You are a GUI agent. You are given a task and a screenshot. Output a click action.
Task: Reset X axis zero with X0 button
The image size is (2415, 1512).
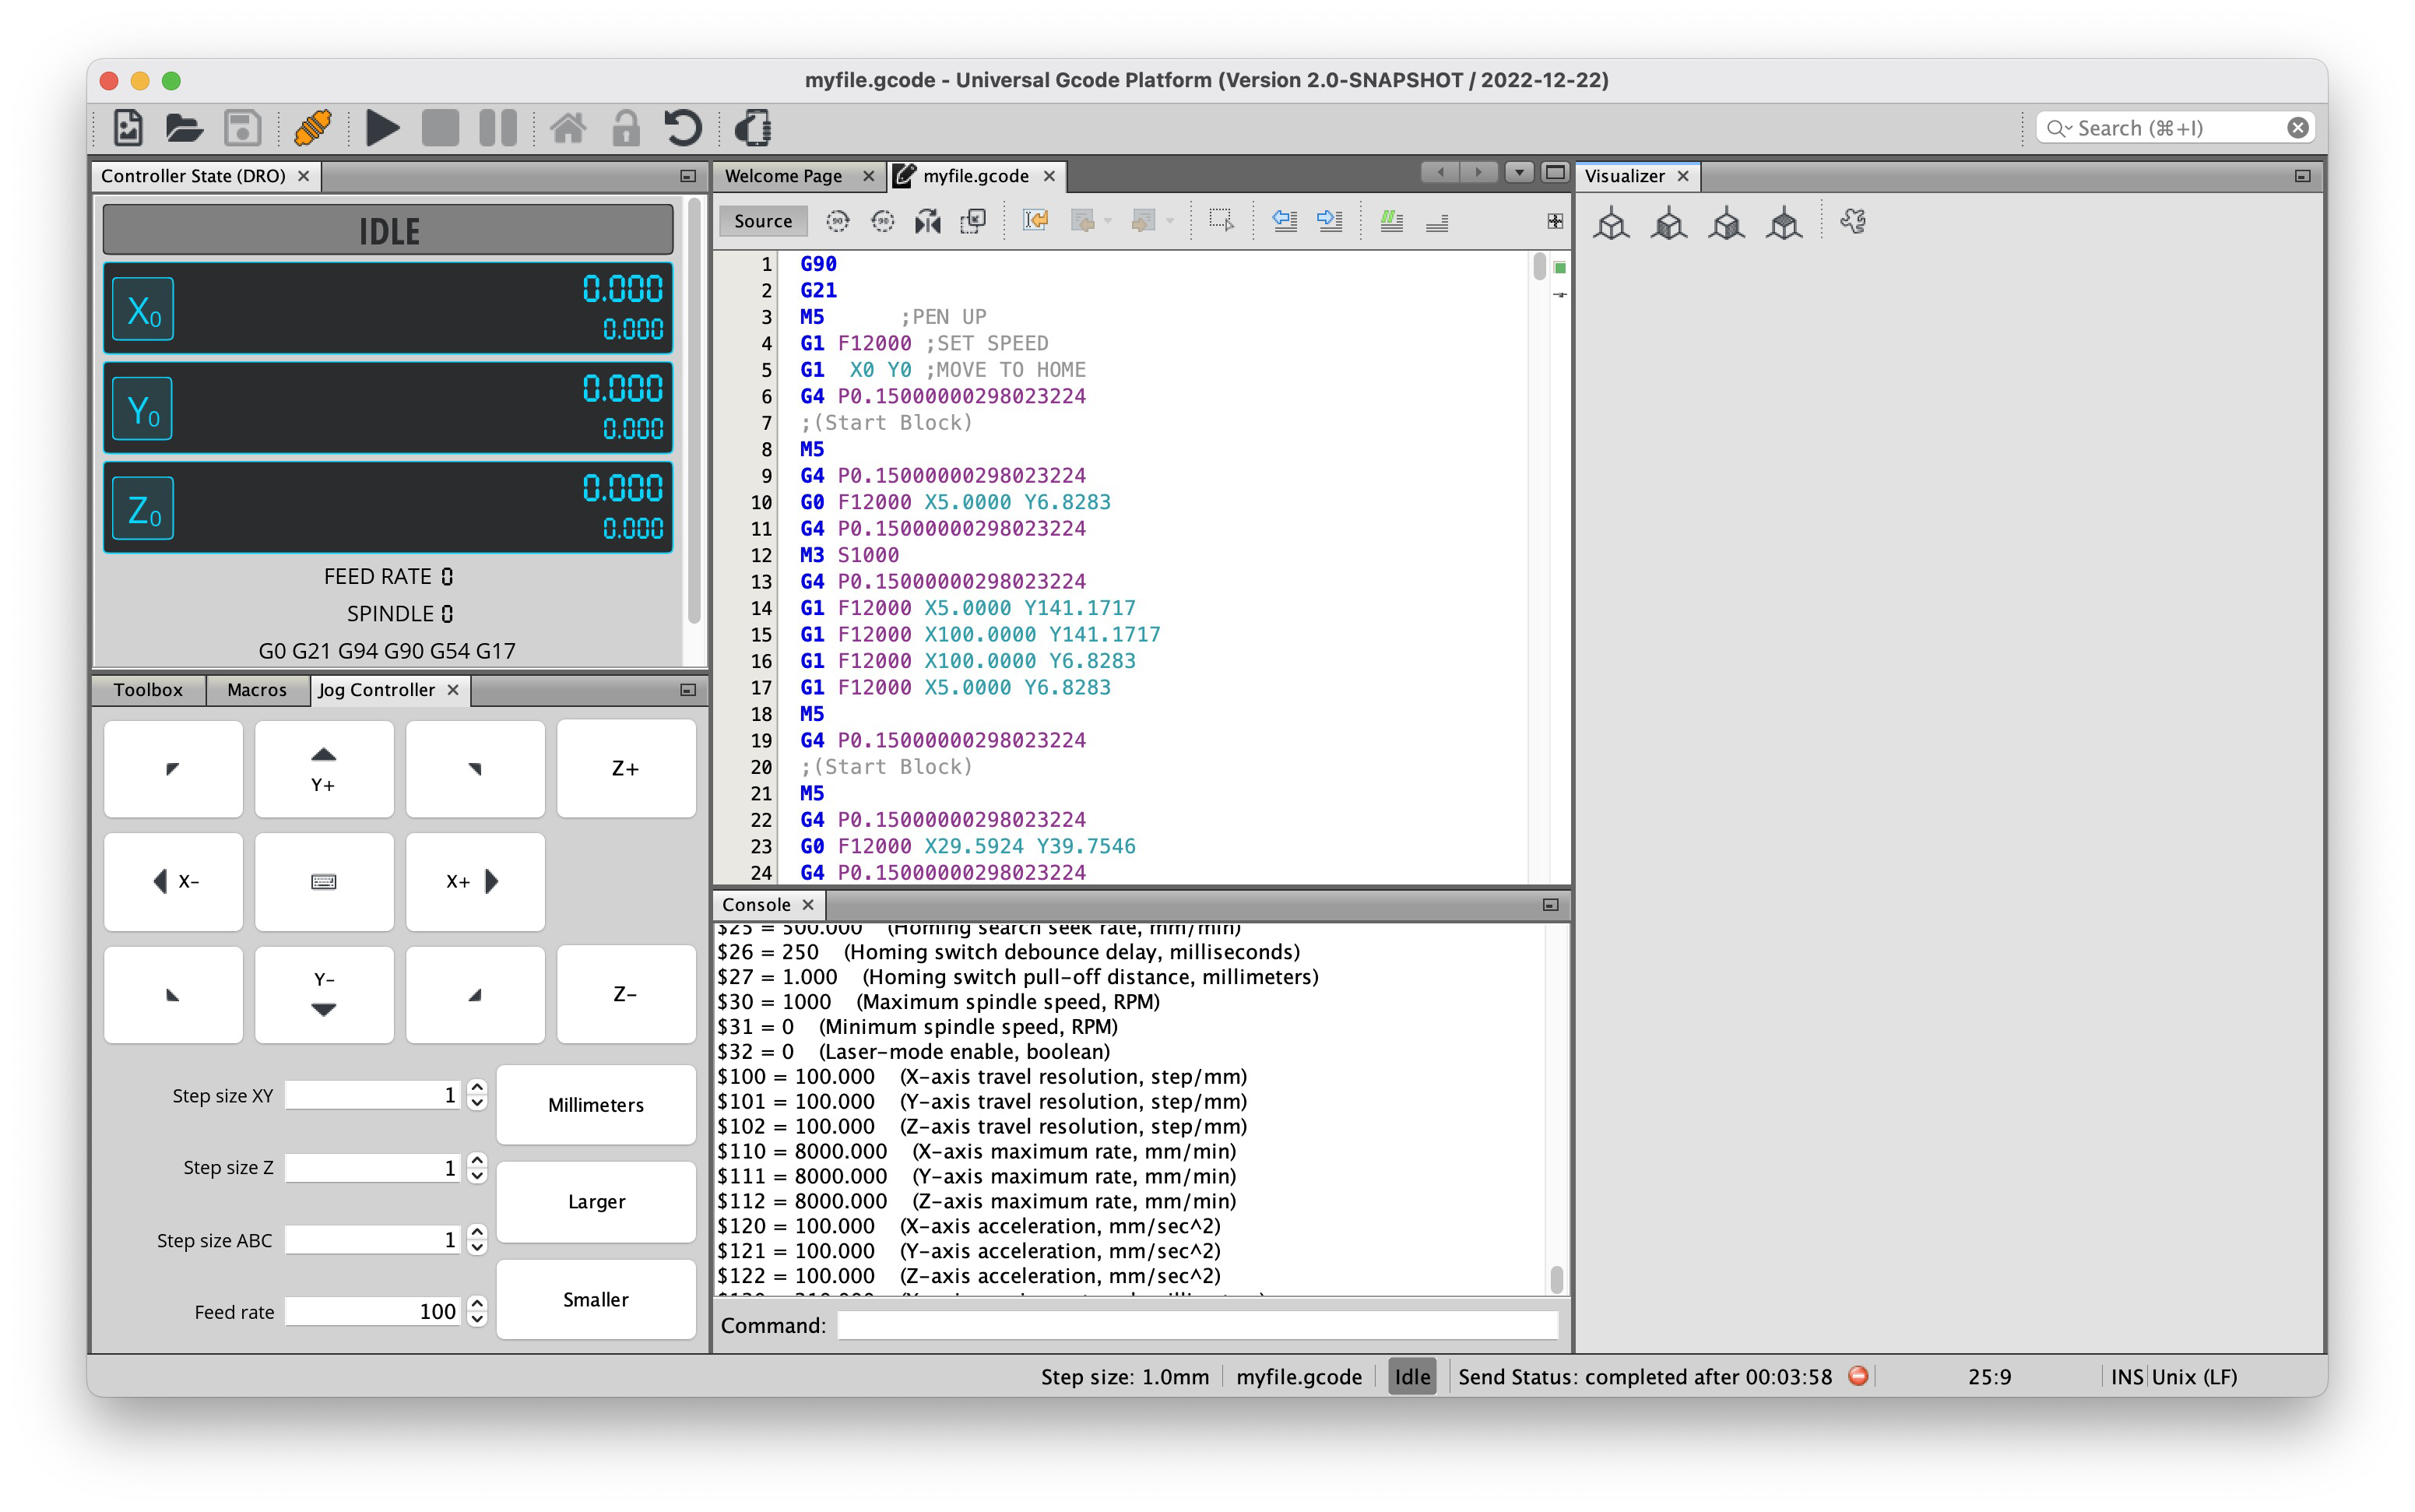pyautogui.click(x=143, y=309)
